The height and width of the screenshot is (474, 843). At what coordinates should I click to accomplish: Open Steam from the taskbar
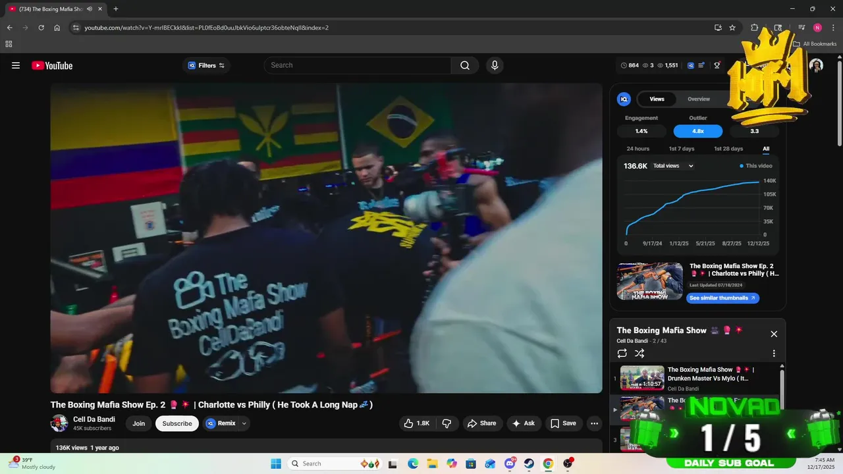[x=529, y=463]
